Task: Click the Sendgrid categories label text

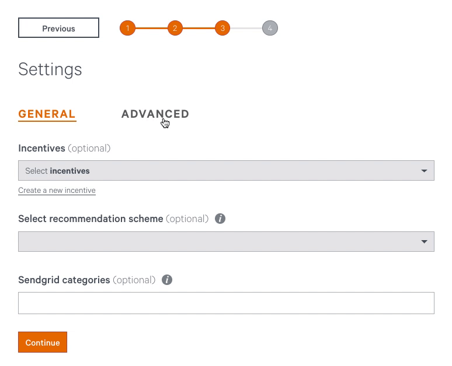Action: pyautogui.click(x=64, y=280)
